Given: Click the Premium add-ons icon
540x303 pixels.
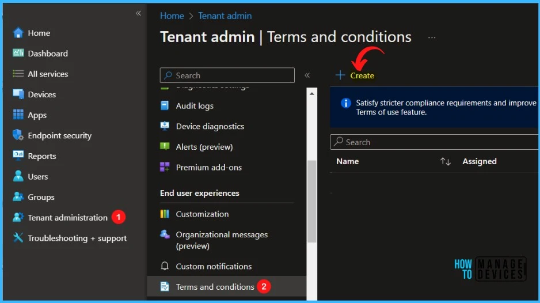Looking at the screenshot, I should [165, 167].
